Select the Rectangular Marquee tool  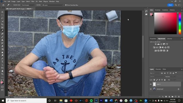[x=2, y=15]
